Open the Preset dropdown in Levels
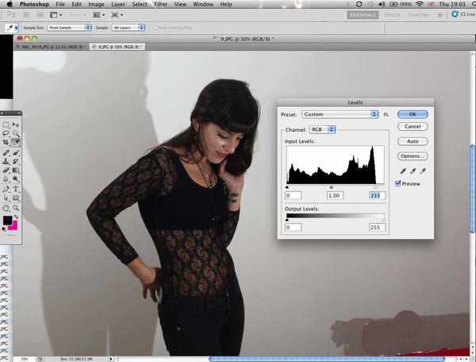 340,114
